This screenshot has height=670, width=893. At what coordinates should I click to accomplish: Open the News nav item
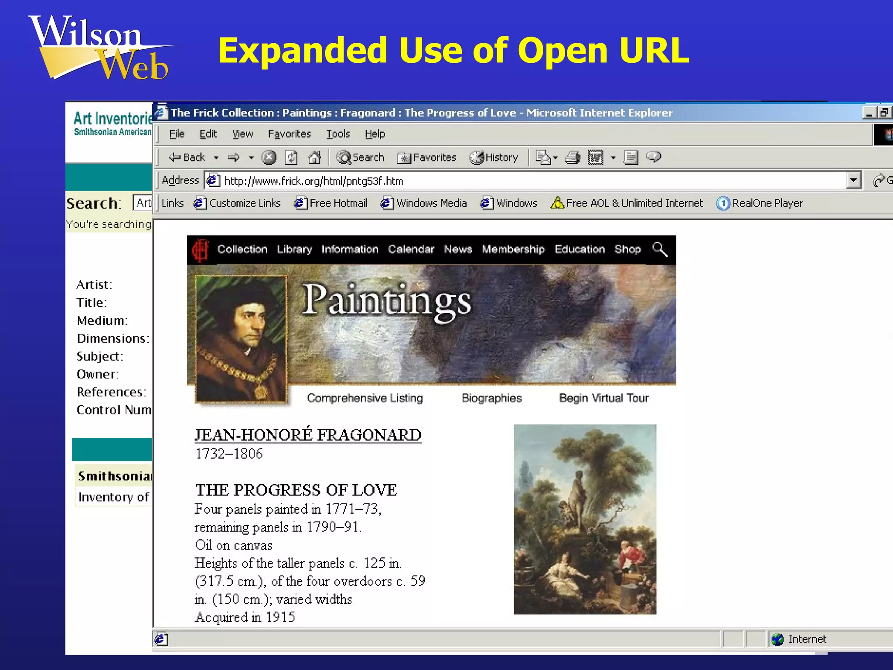point(458,249)
